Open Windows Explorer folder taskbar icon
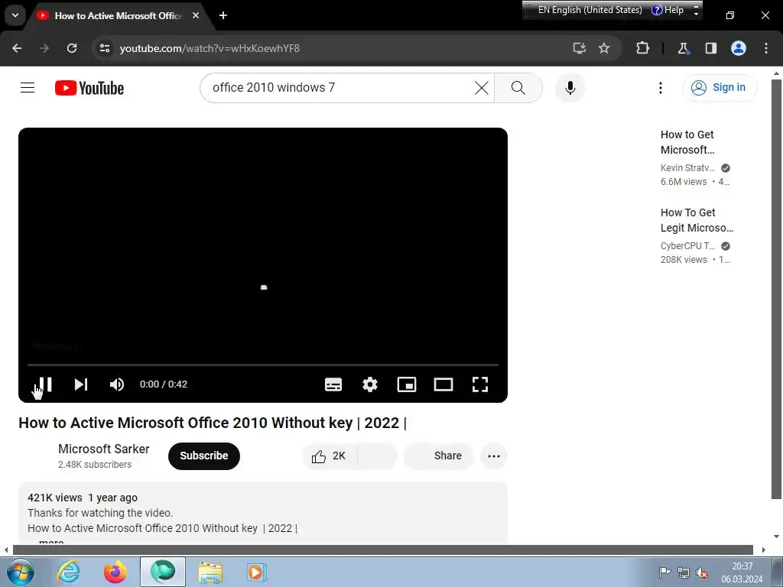 coord(210,572)
